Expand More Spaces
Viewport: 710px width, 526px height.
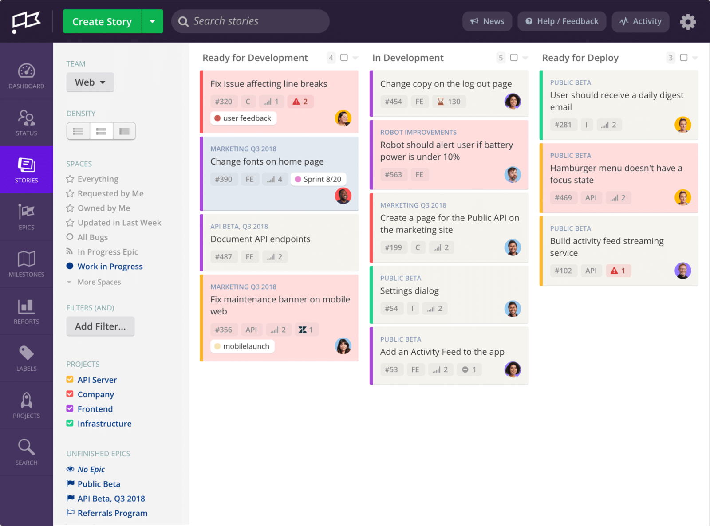click(x=99, y=282)
